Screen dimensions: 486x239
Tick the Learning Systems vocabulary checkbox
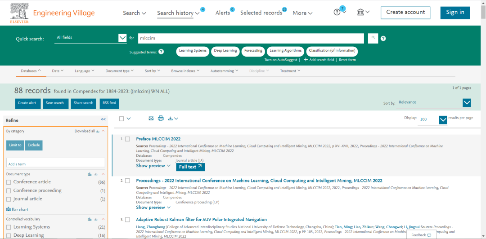pyautogui.click(x=9, y=227)
